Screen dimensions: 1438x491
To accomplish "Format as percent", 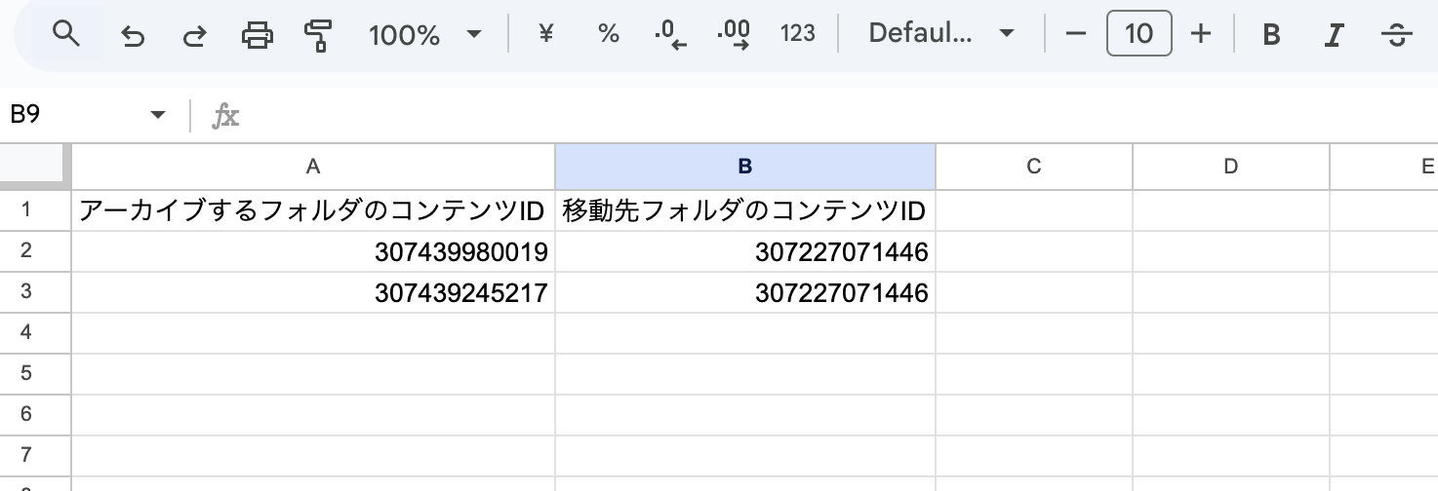I will (609, 34).
